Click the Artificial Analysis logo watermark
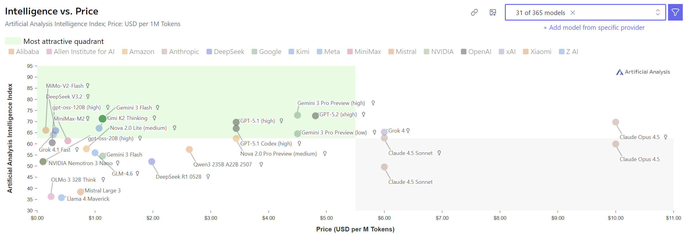Screen dimensions: 688x240 coord(643,72)
